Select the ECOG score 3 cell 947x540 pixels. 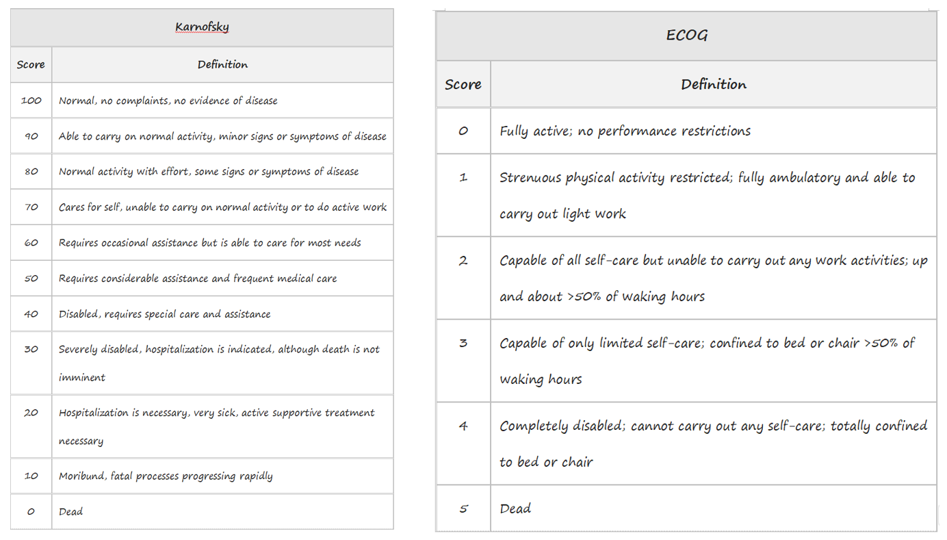pyautogui.click(x=463, y=343)
